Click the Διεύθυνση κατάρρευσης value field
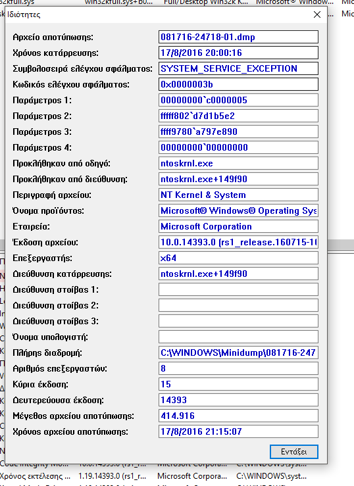 (x=238, y=274)
